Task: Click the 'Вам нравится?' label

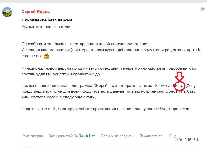Action: click(60, 136)
